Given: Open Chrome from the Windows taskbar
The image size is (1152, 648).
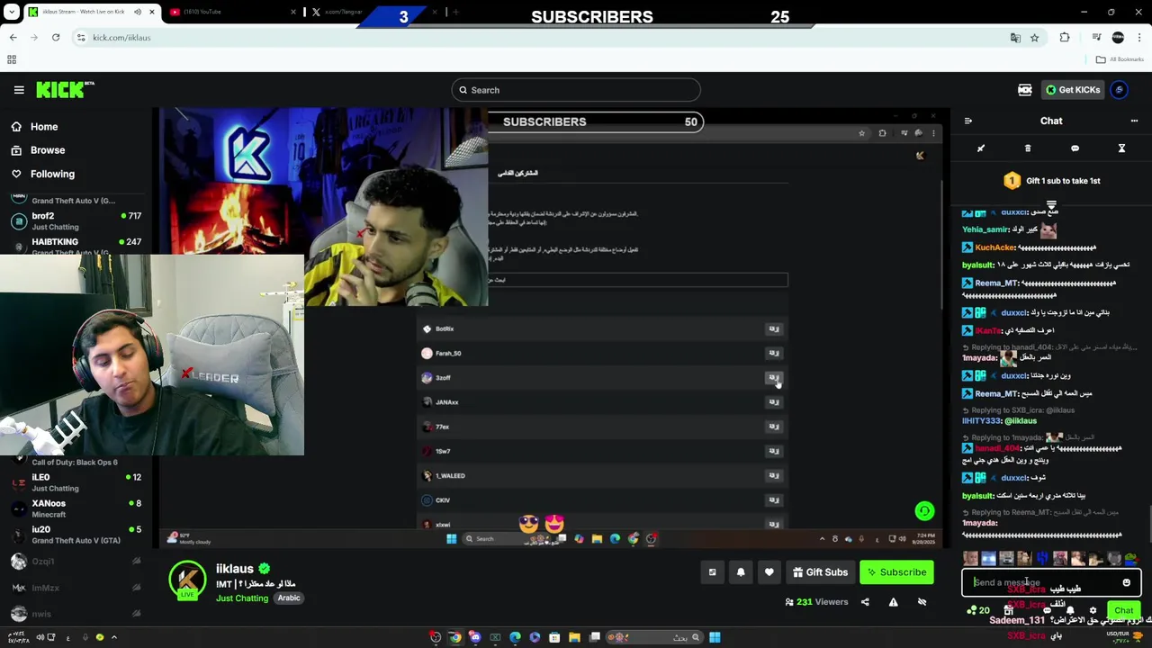Looking at the screenshot, I should pyautogui.click(x=455, y=637).
